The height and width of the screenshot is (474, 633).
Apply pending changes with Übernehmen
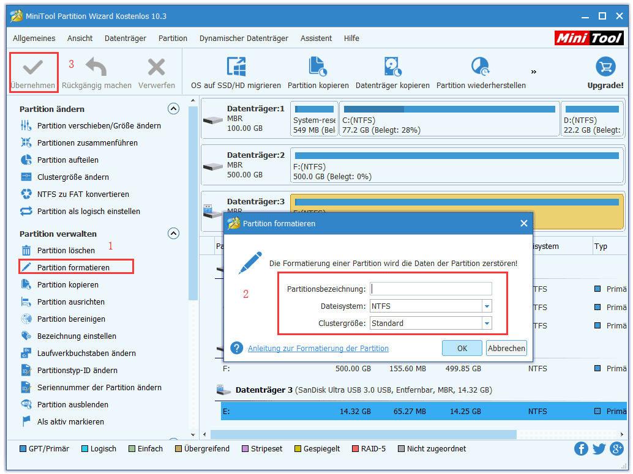[x=33, y=73]
